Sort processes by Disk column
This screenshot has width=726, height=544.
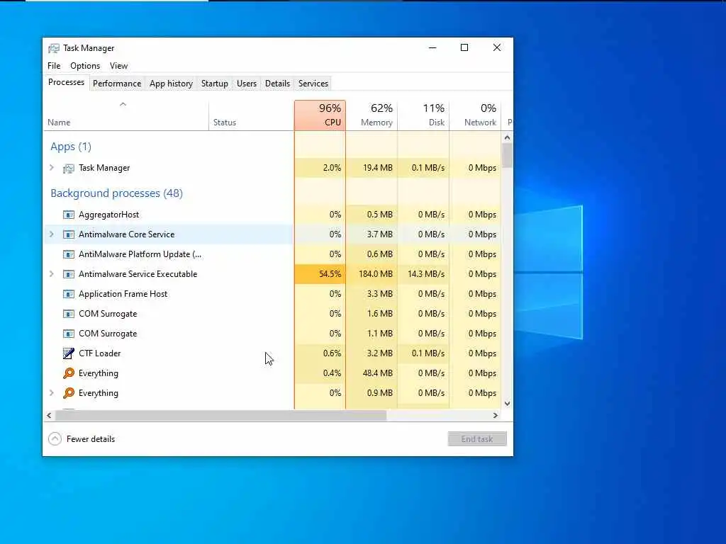pyautogui.click(x=424, y=115)
